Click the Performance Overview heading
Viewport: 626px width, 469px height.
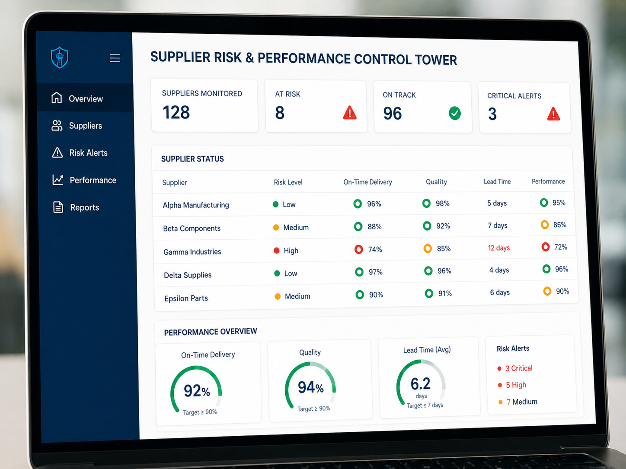pos(211,332)
